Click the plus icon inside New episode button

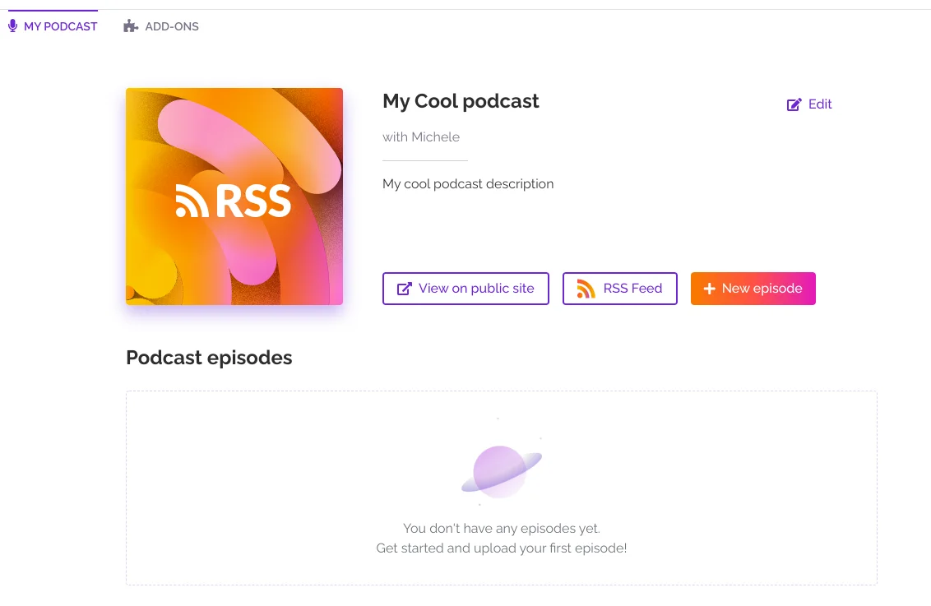(709, 289)
